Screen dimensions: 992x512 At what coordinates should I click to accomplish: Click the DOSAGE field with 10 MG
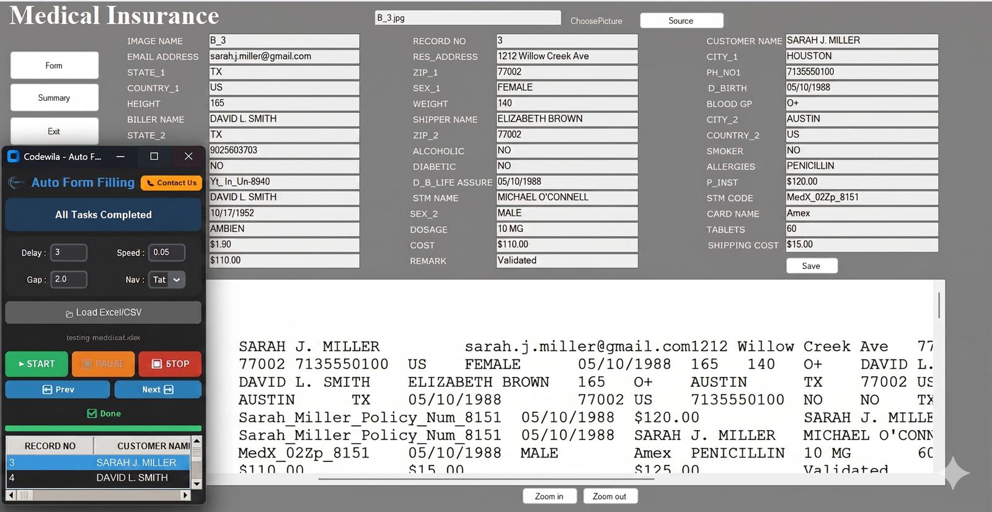567,229
